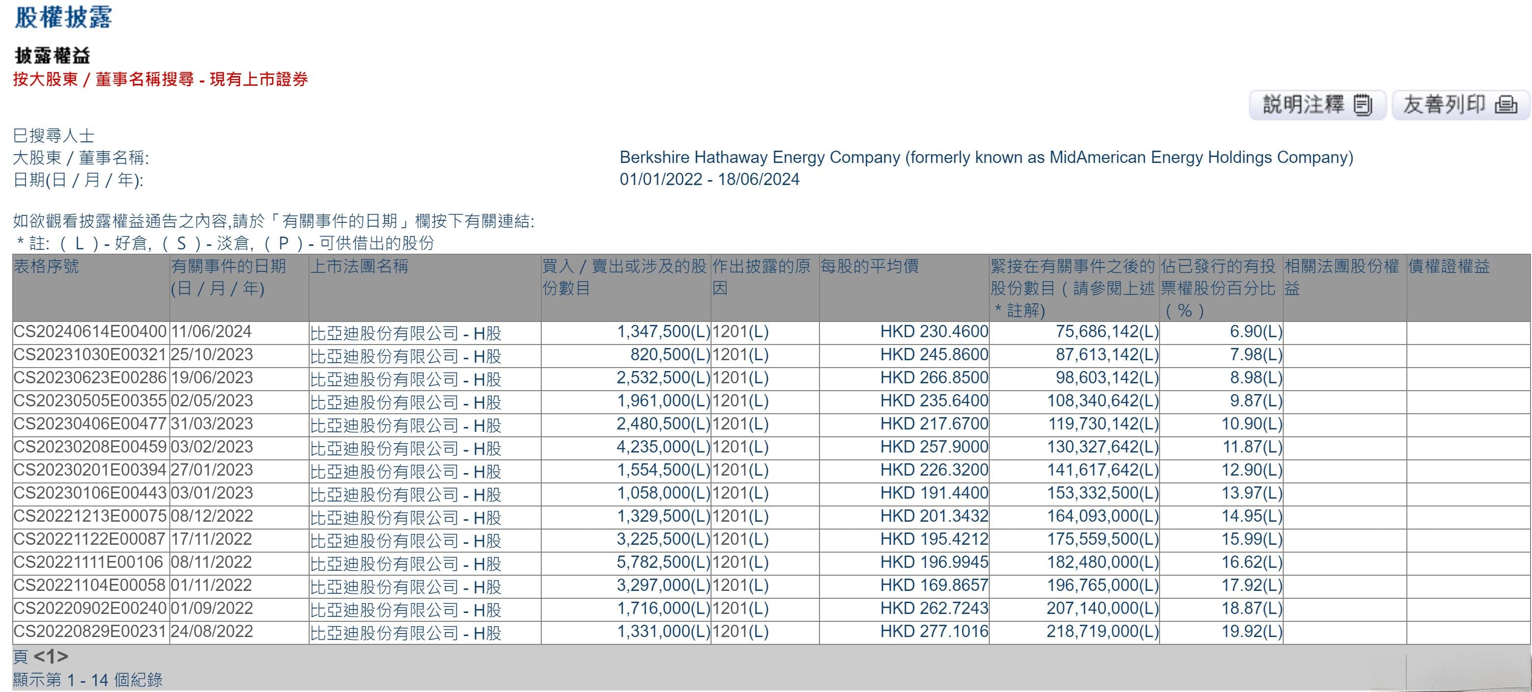
Task: Open event date link 03/01/2023
Action: click(211, 493)
